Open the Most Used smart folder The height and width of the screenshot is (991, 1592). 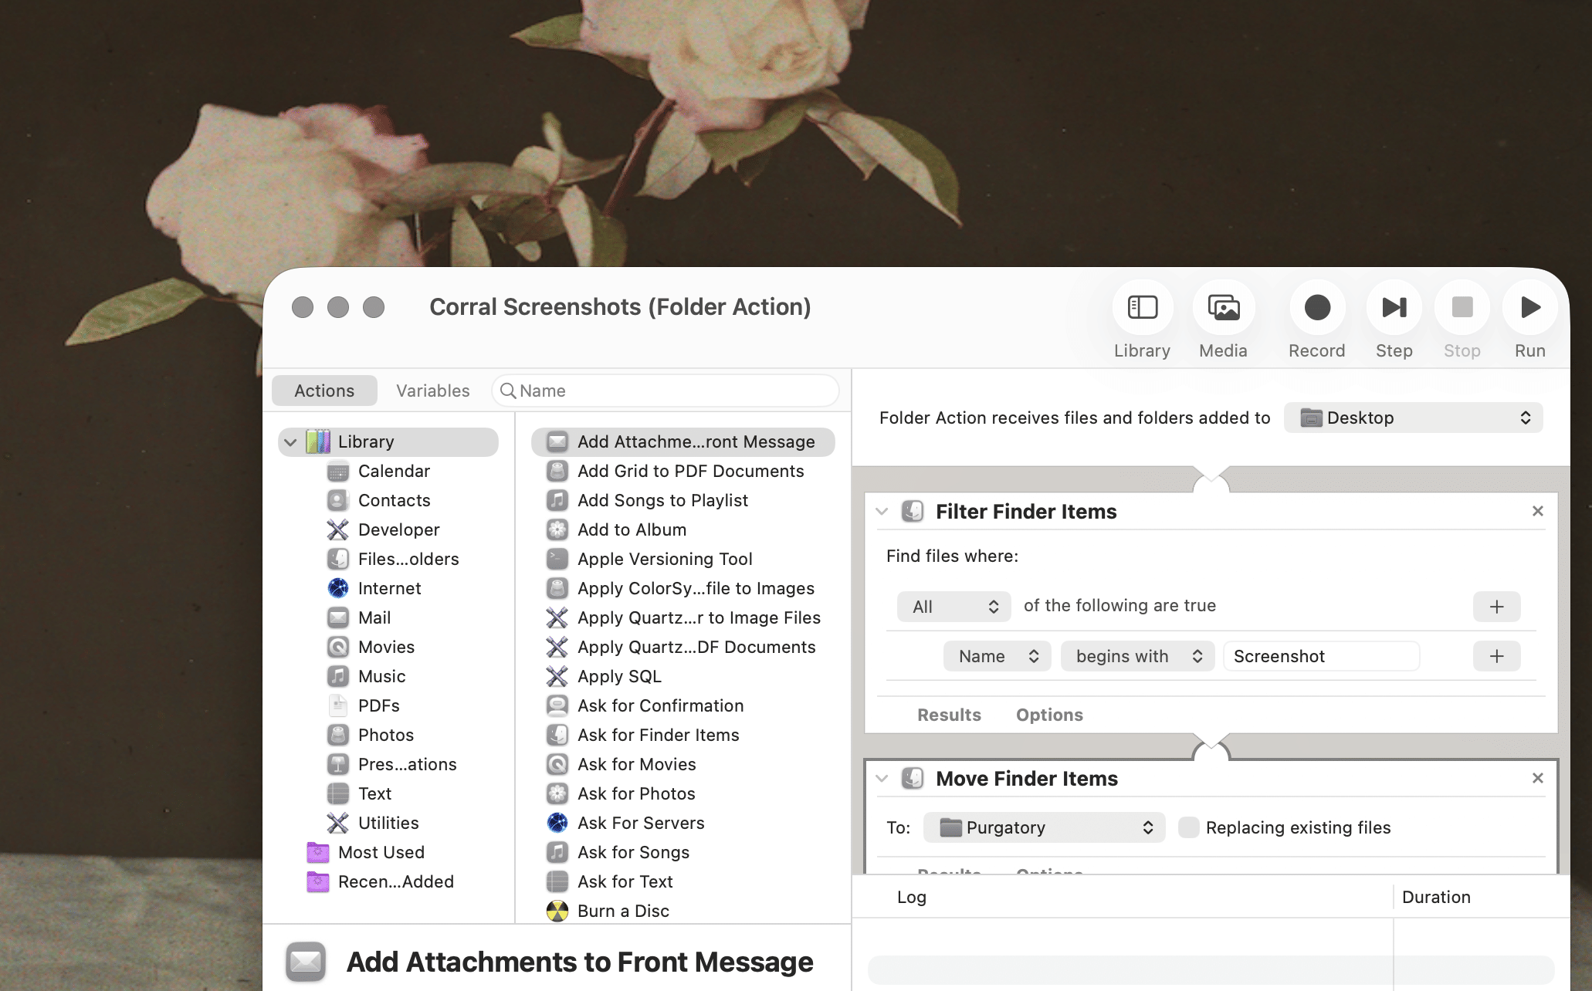pos(381,852)
